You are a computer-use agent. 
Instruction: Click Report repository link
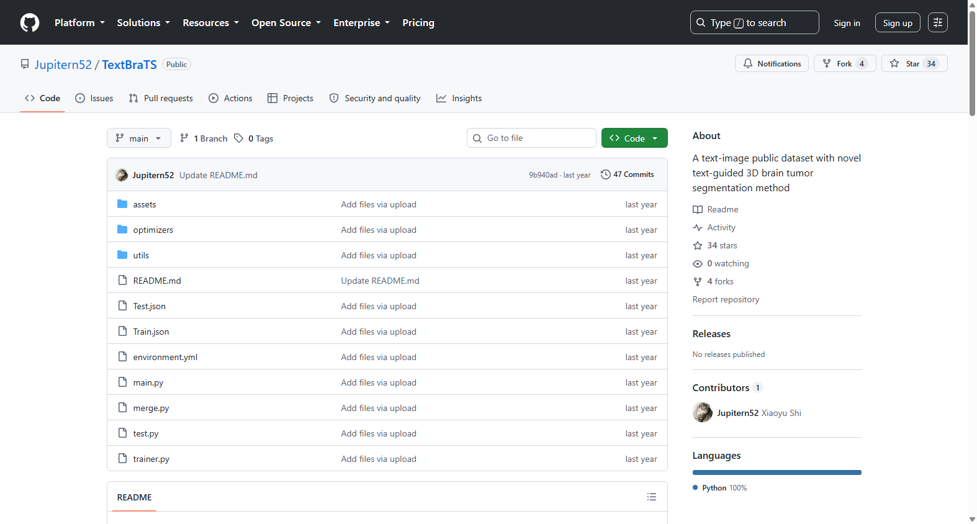[x=726, y=300]
